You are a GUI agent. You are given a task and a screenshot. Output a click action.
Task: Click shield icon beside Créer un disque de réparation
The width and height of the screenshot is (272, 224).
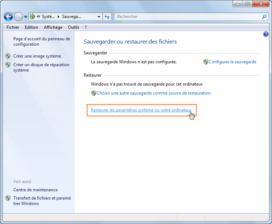pyautogui.click(x=8, y=65)
